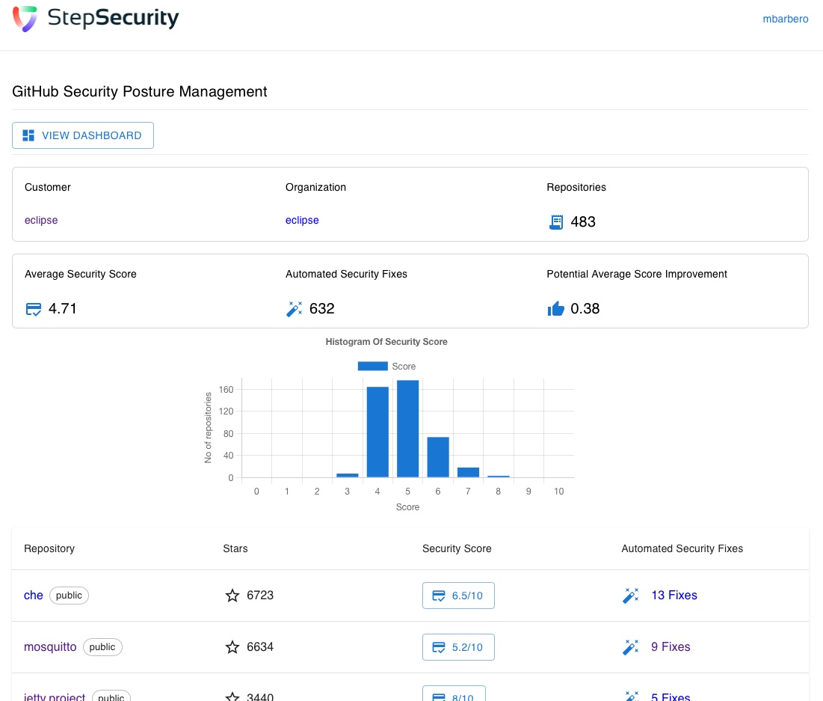Screen dimensions: 823x701
Task: Open the mbarbero account menu
Action: tap(786, 19)
